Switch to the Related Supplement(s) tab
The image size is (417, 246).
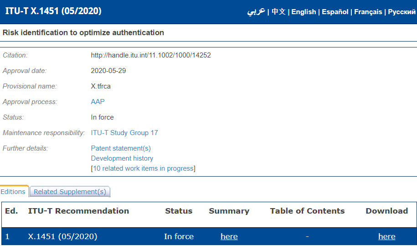(70, 192)
